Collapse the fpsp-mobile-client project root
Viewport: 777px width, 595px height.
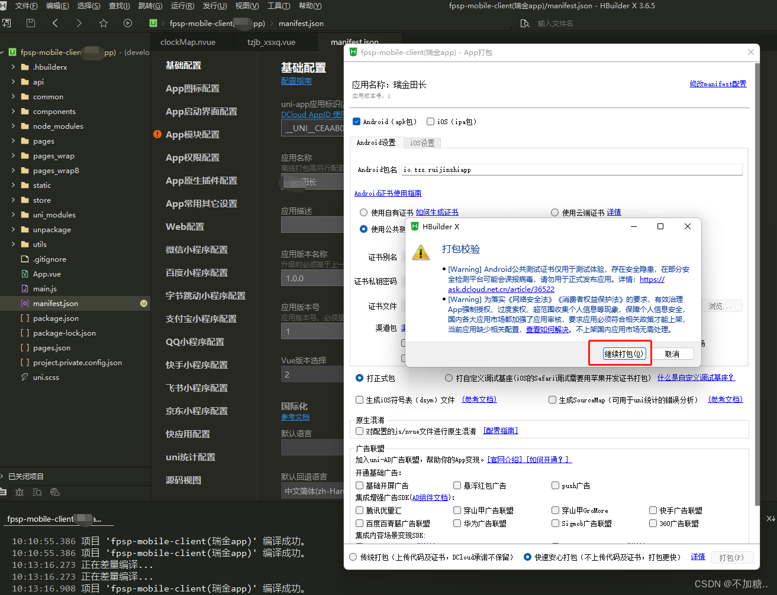pos(2,52)
